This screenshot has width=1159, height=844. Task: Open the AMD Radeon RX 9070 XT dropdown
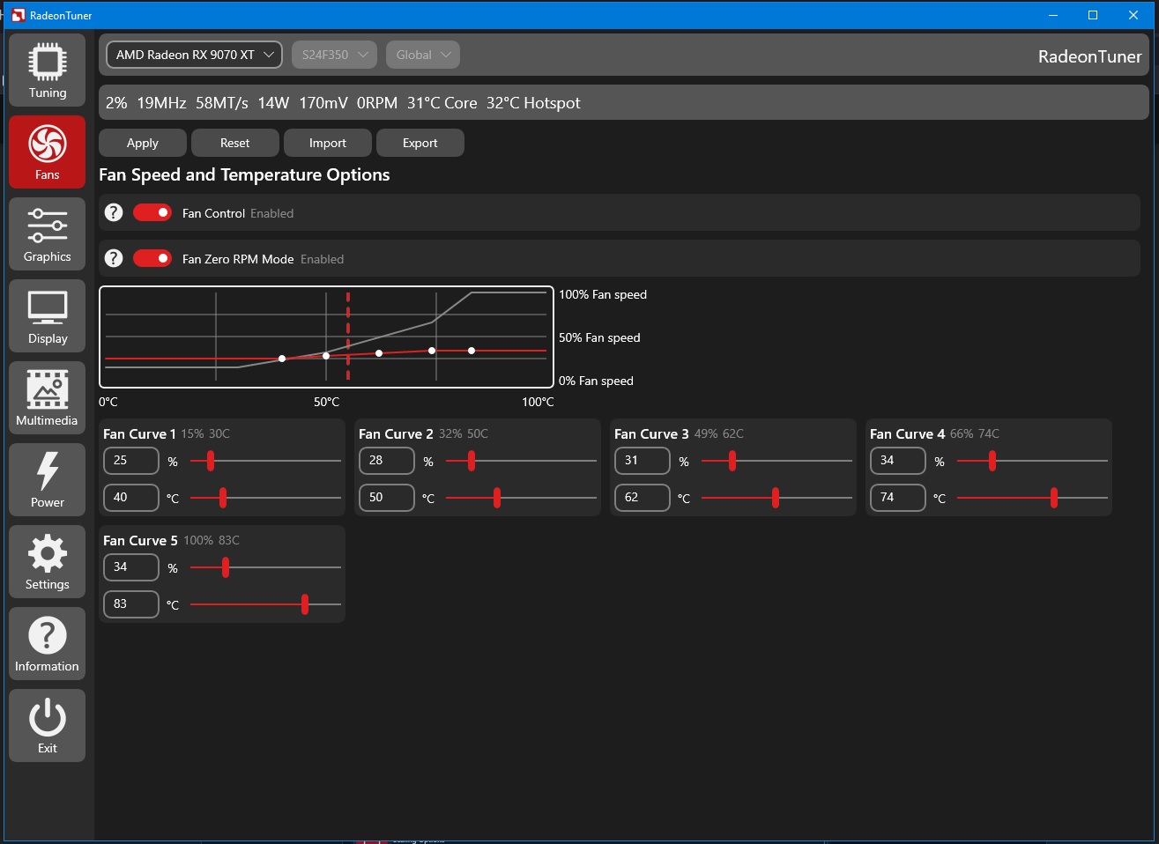pos(194,55)
